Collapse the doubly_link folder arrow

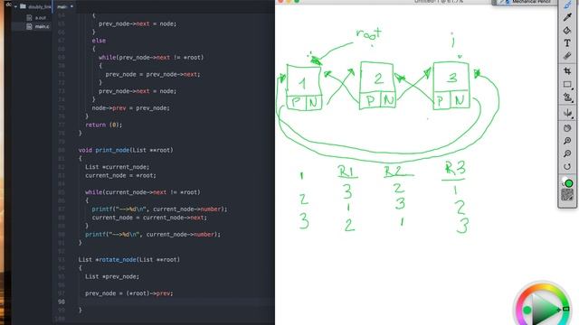15,6
